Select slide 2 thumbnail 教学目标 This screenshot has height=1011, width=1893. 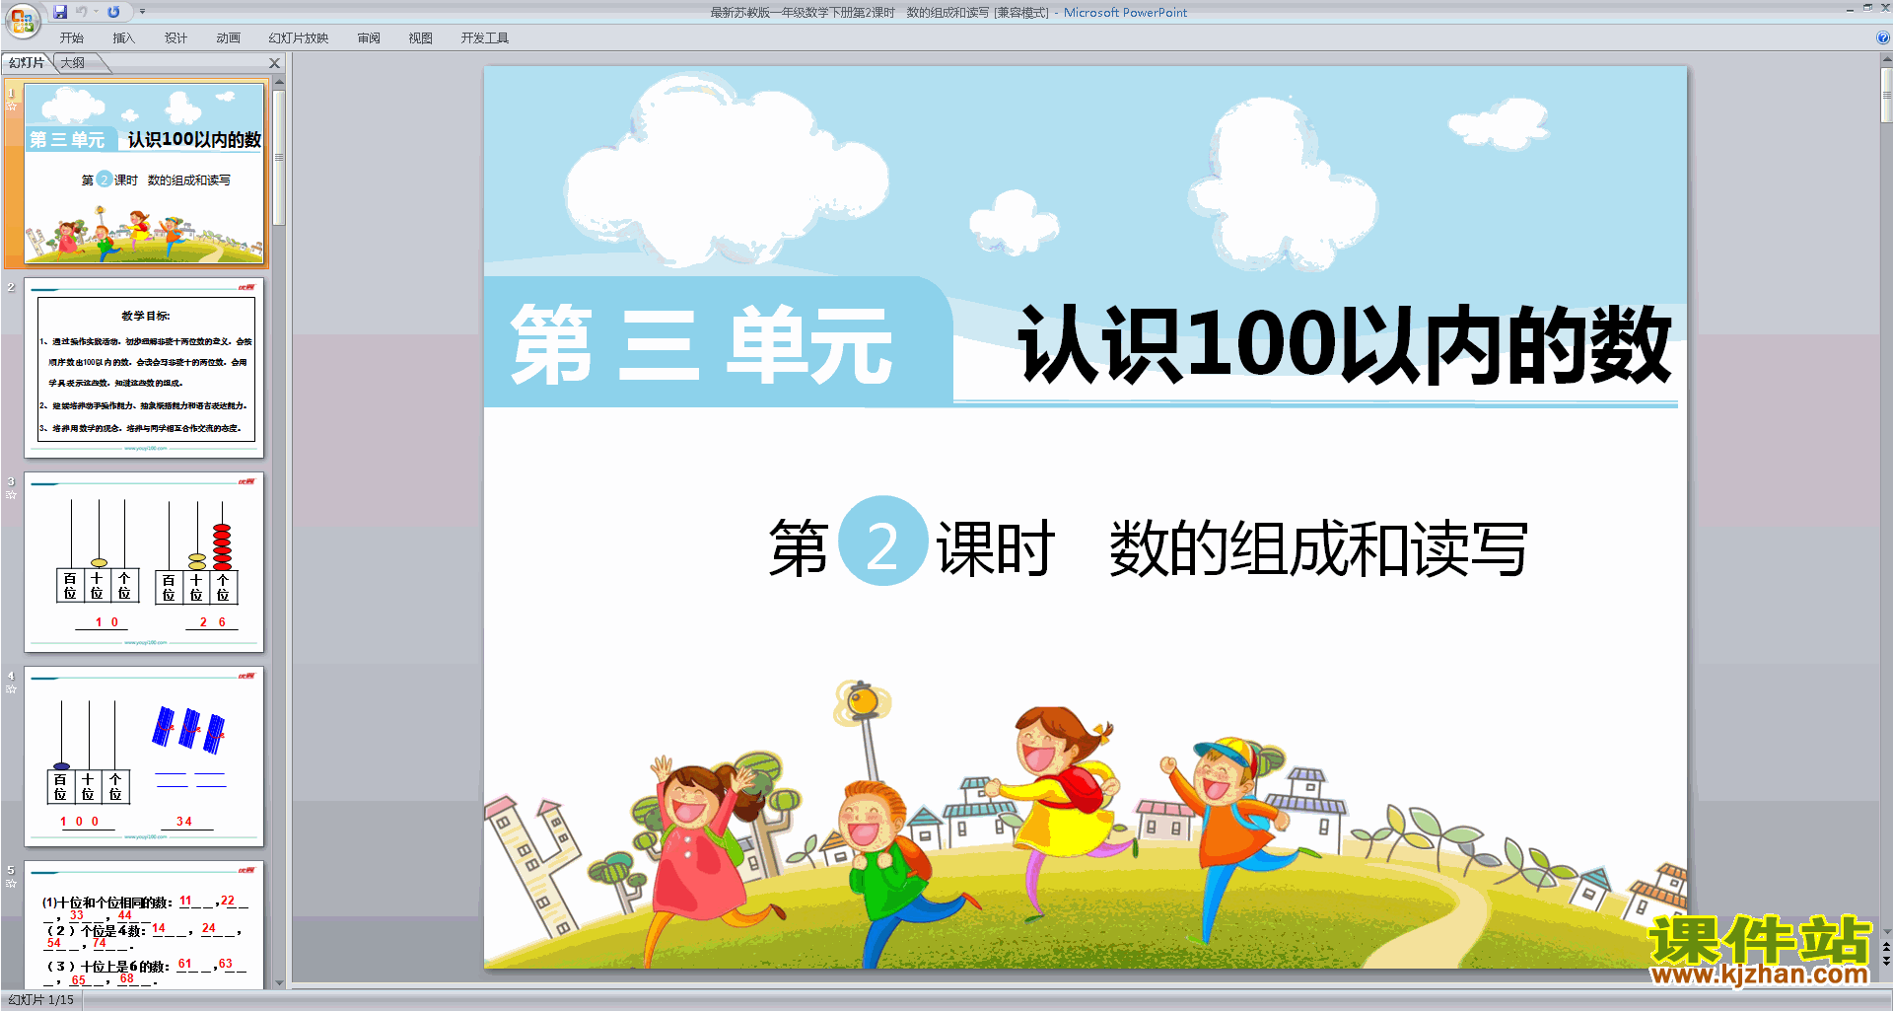[x=144, y=367]
